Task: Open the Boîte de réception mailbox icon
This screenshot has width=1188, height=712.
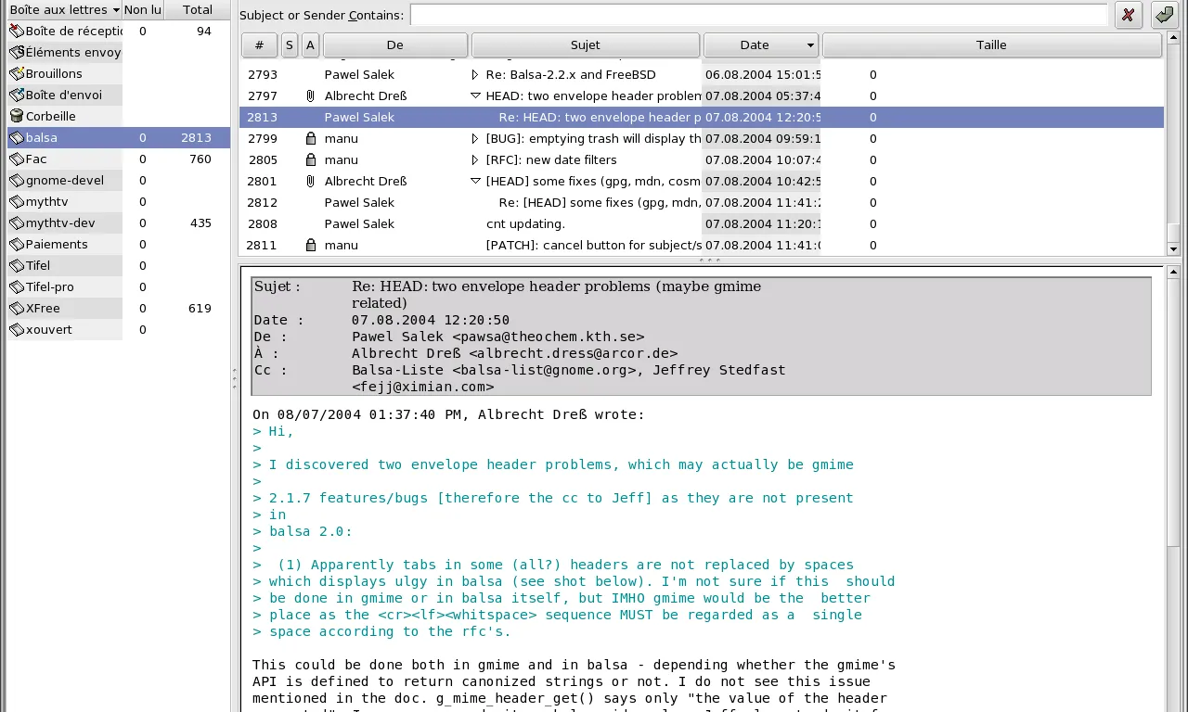Action: [x=17, y=31]
